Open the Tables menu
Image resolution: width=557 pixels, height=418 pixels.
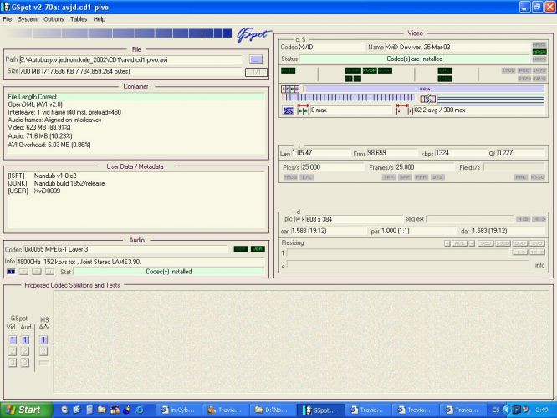click(x=79, y=19)
